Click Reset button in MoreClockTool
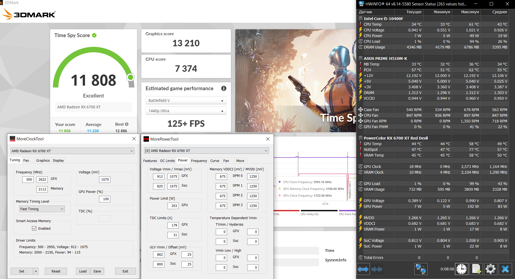The width and height of the screenshot is (515, 279). coord(56,271)
